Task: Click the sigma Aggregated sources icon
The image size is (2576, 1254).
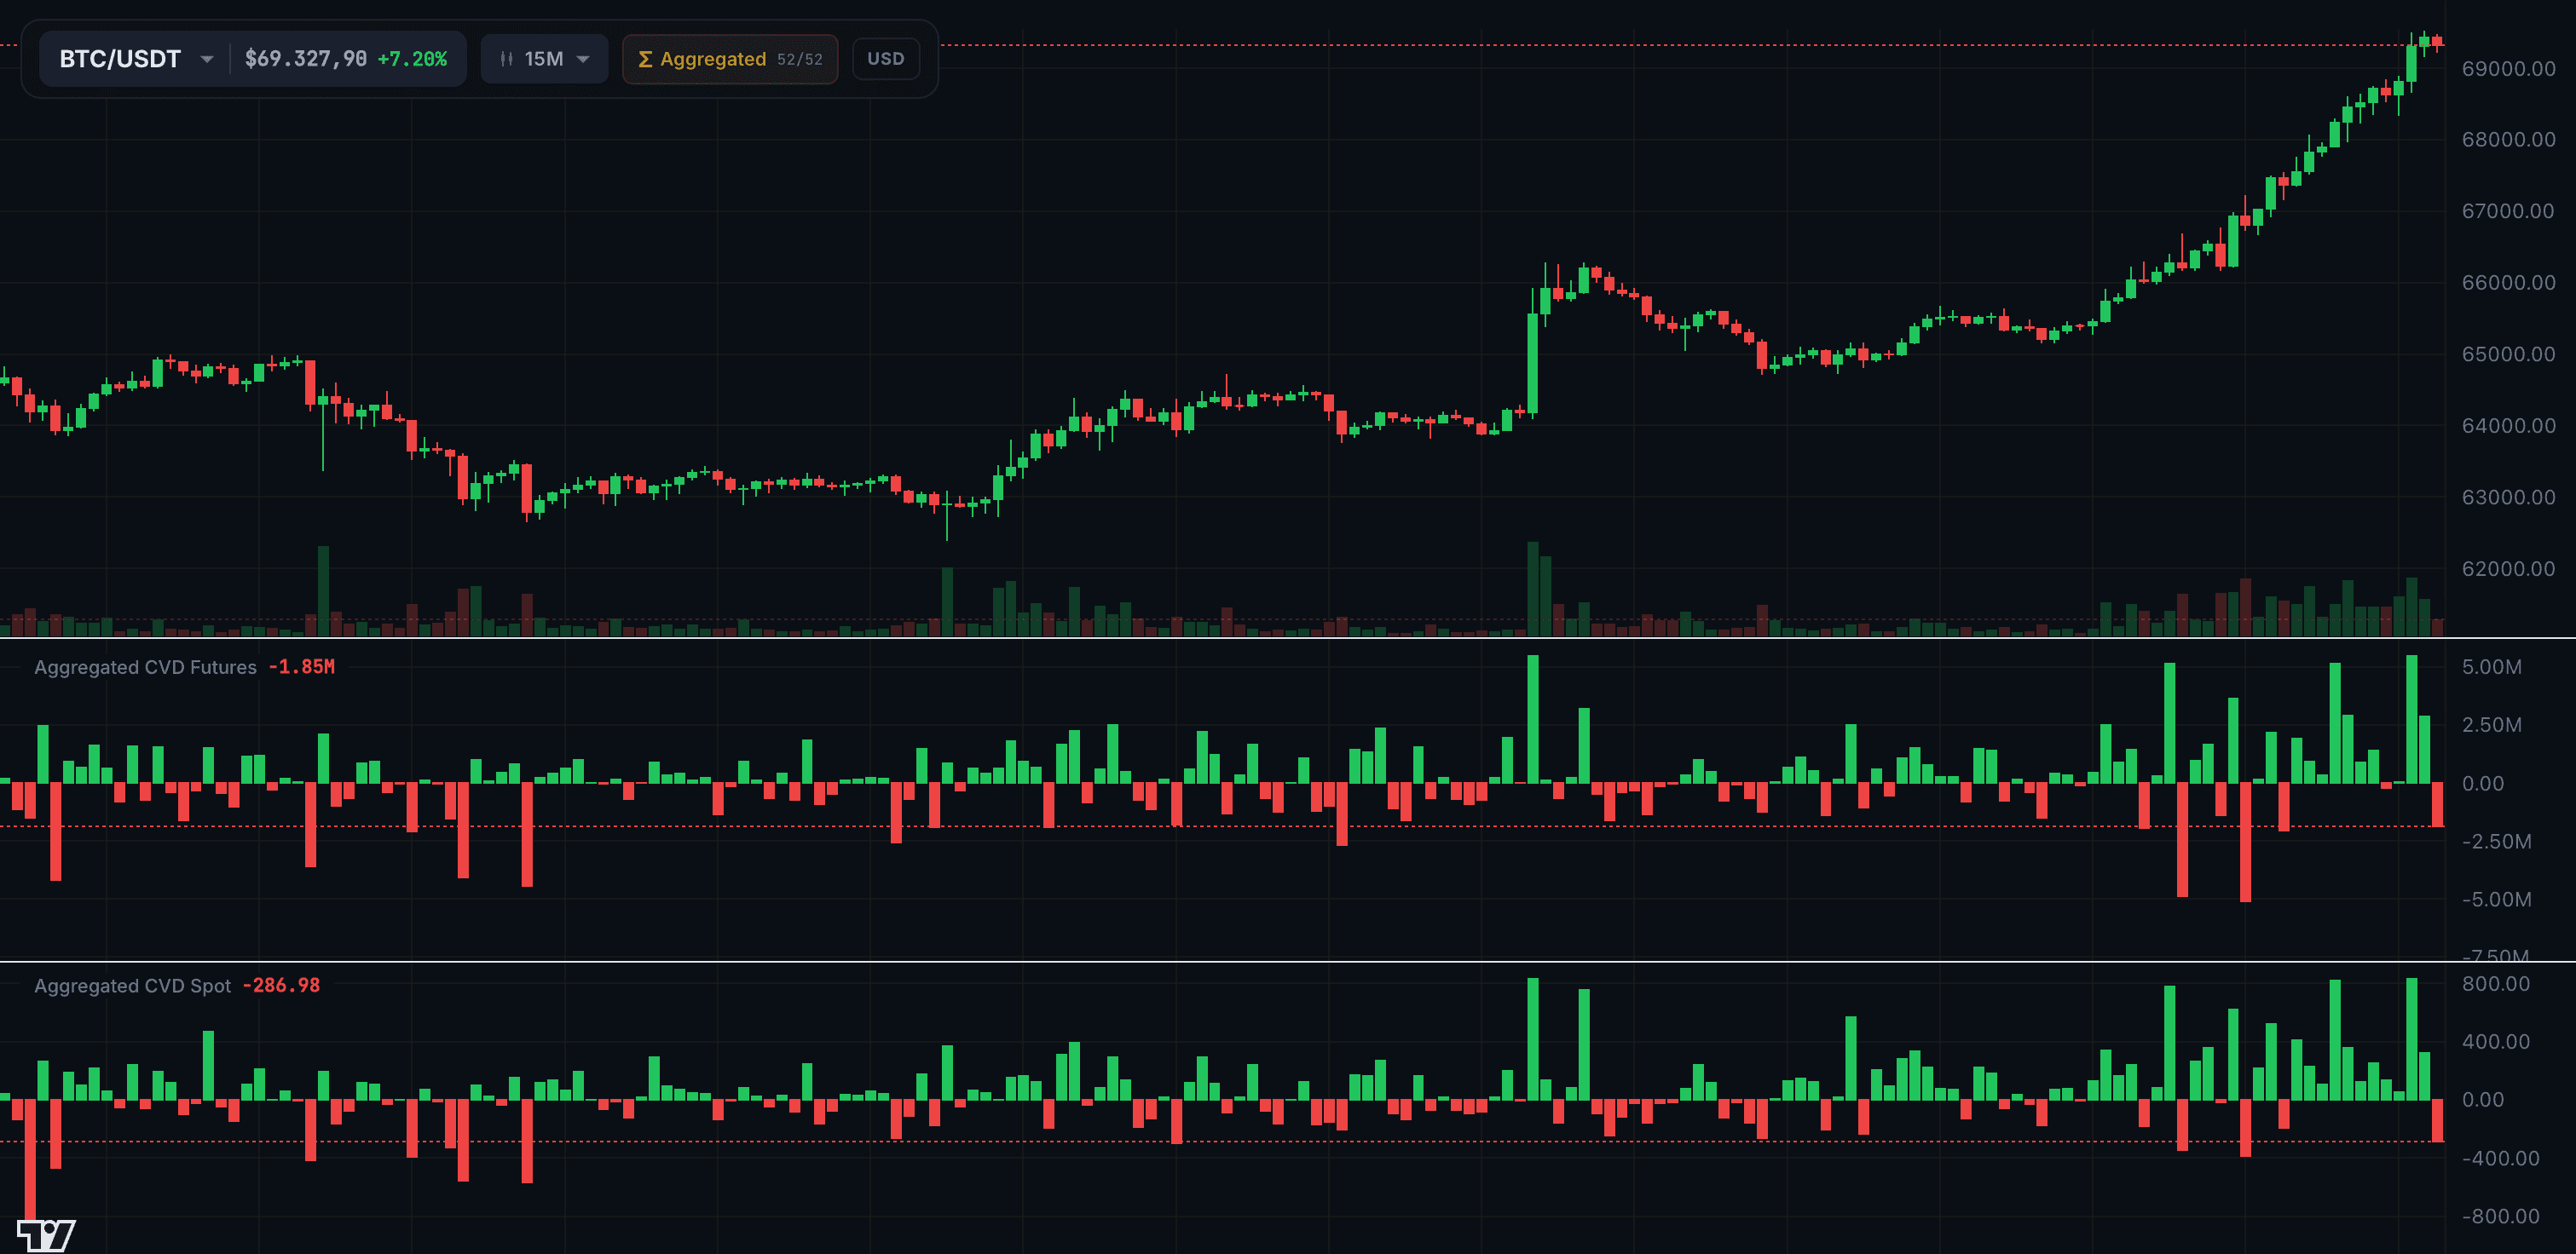Action: point(645,58)
